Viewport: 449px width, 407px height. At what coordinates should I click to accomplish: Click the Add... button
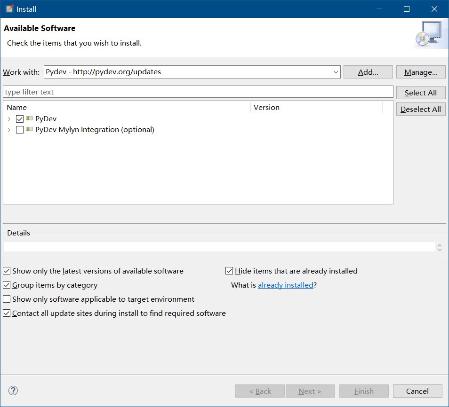click(x=368, y=72)
